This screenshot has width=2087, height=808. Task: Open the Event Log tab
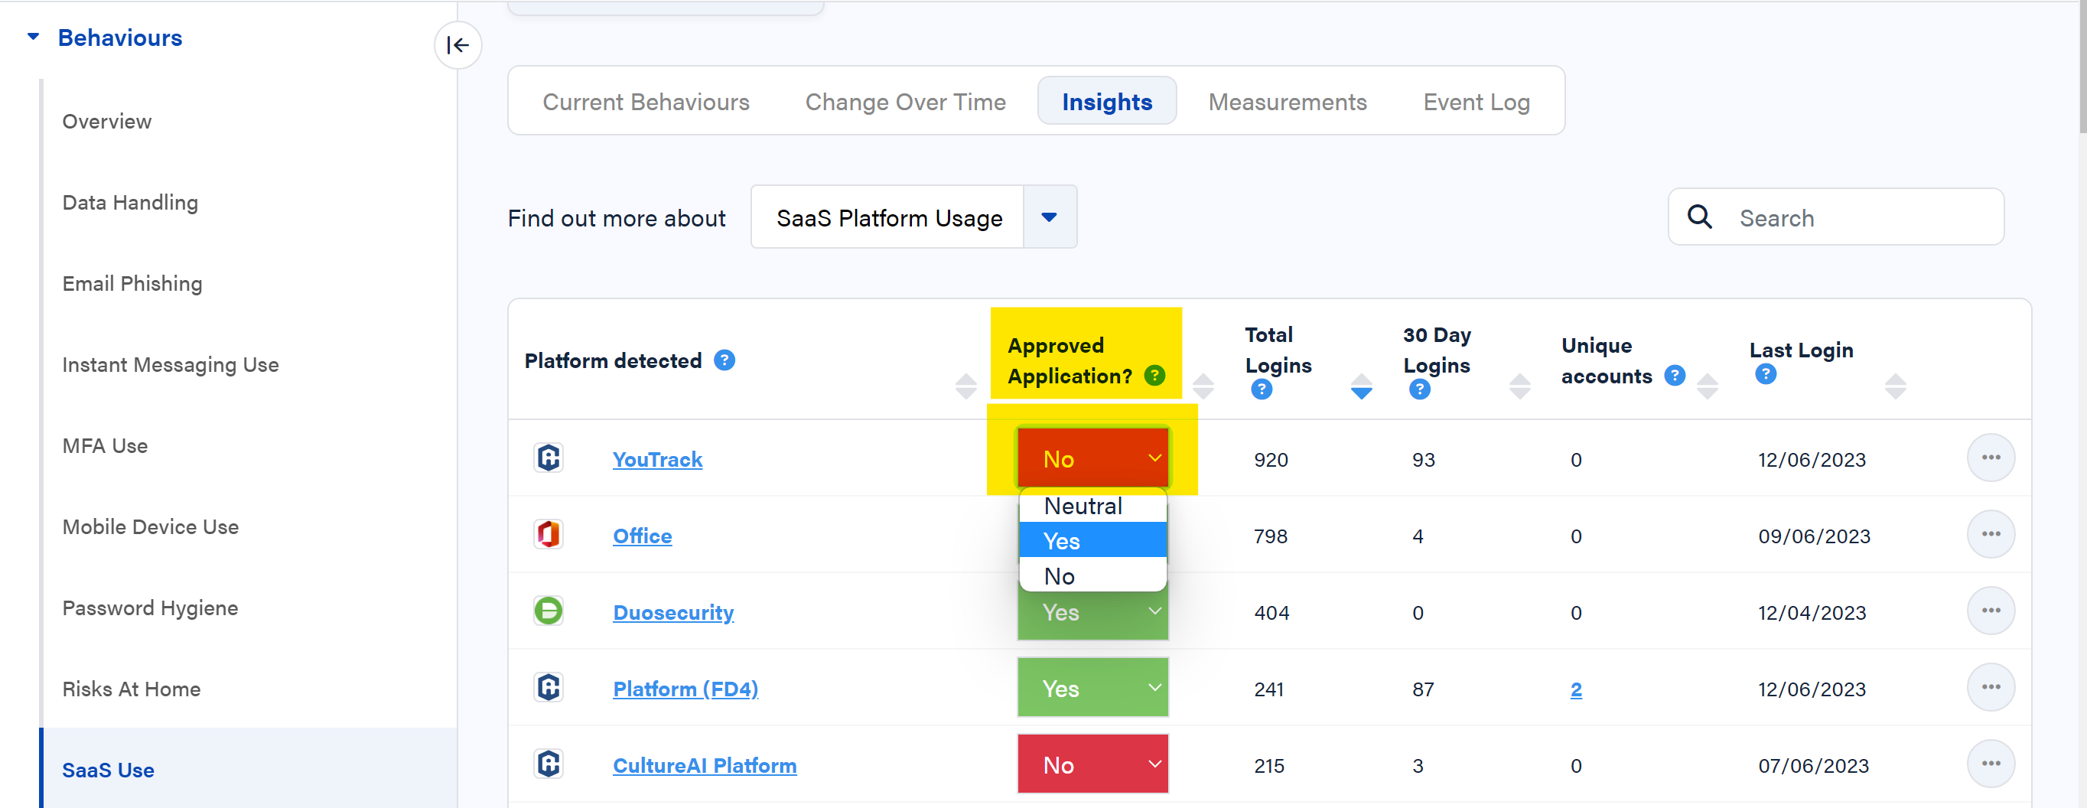tap(1477, 102)
